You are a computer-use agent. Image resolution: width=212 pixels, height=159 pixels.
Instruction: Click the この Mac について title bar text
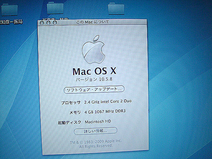pyautogui.click(x=93, y=22)
